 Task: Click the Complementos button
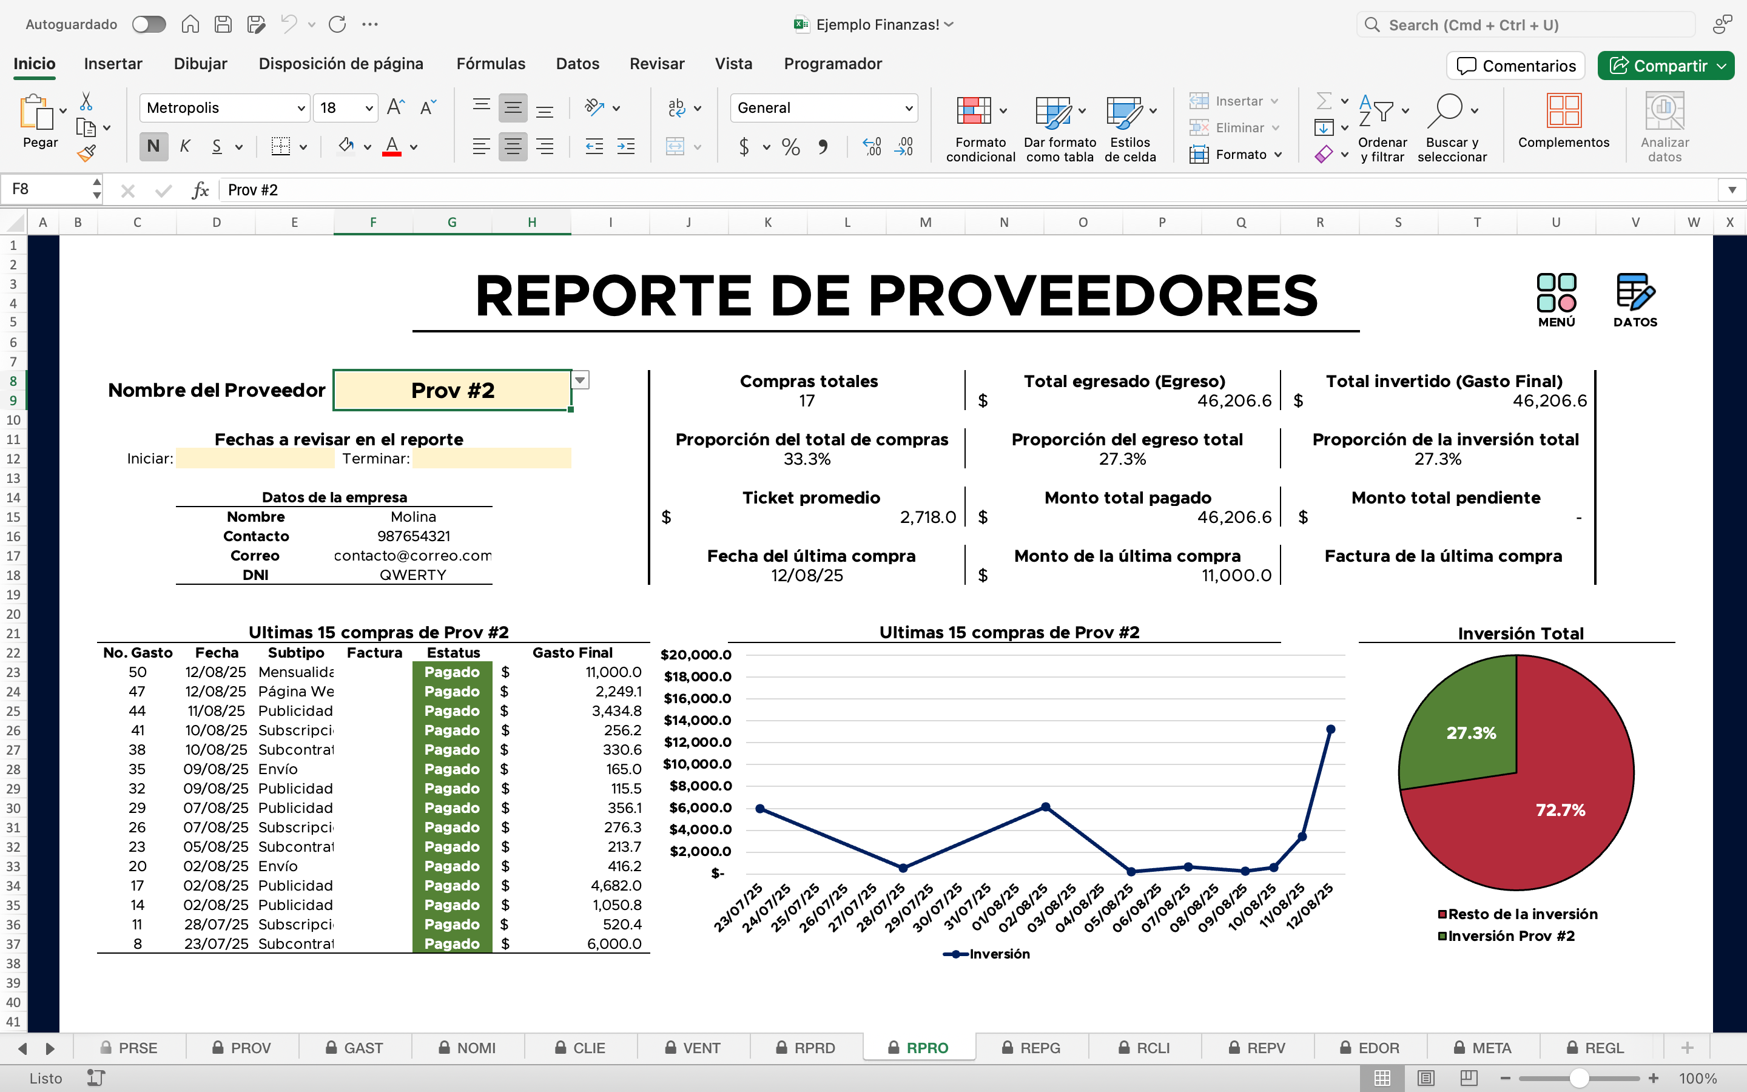click(x=1564, y=121)
